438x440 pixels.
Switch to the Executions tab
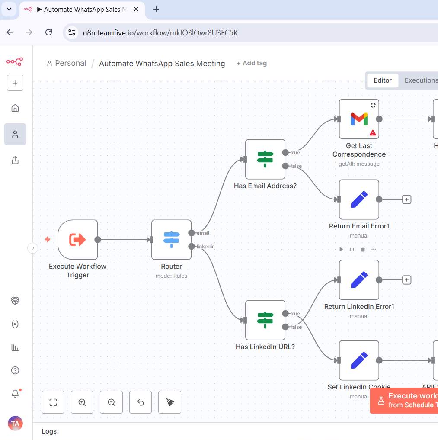[421, 80]
